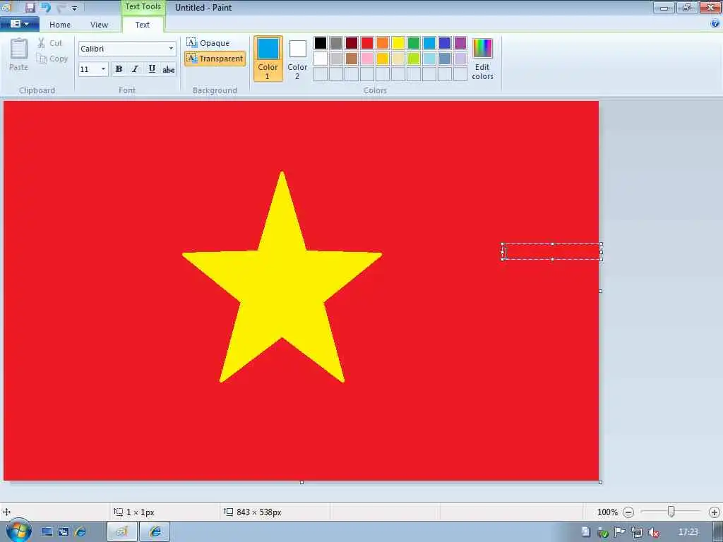Click the network tray icon
The width and height of the screenshot is (723, 542).
636,532
